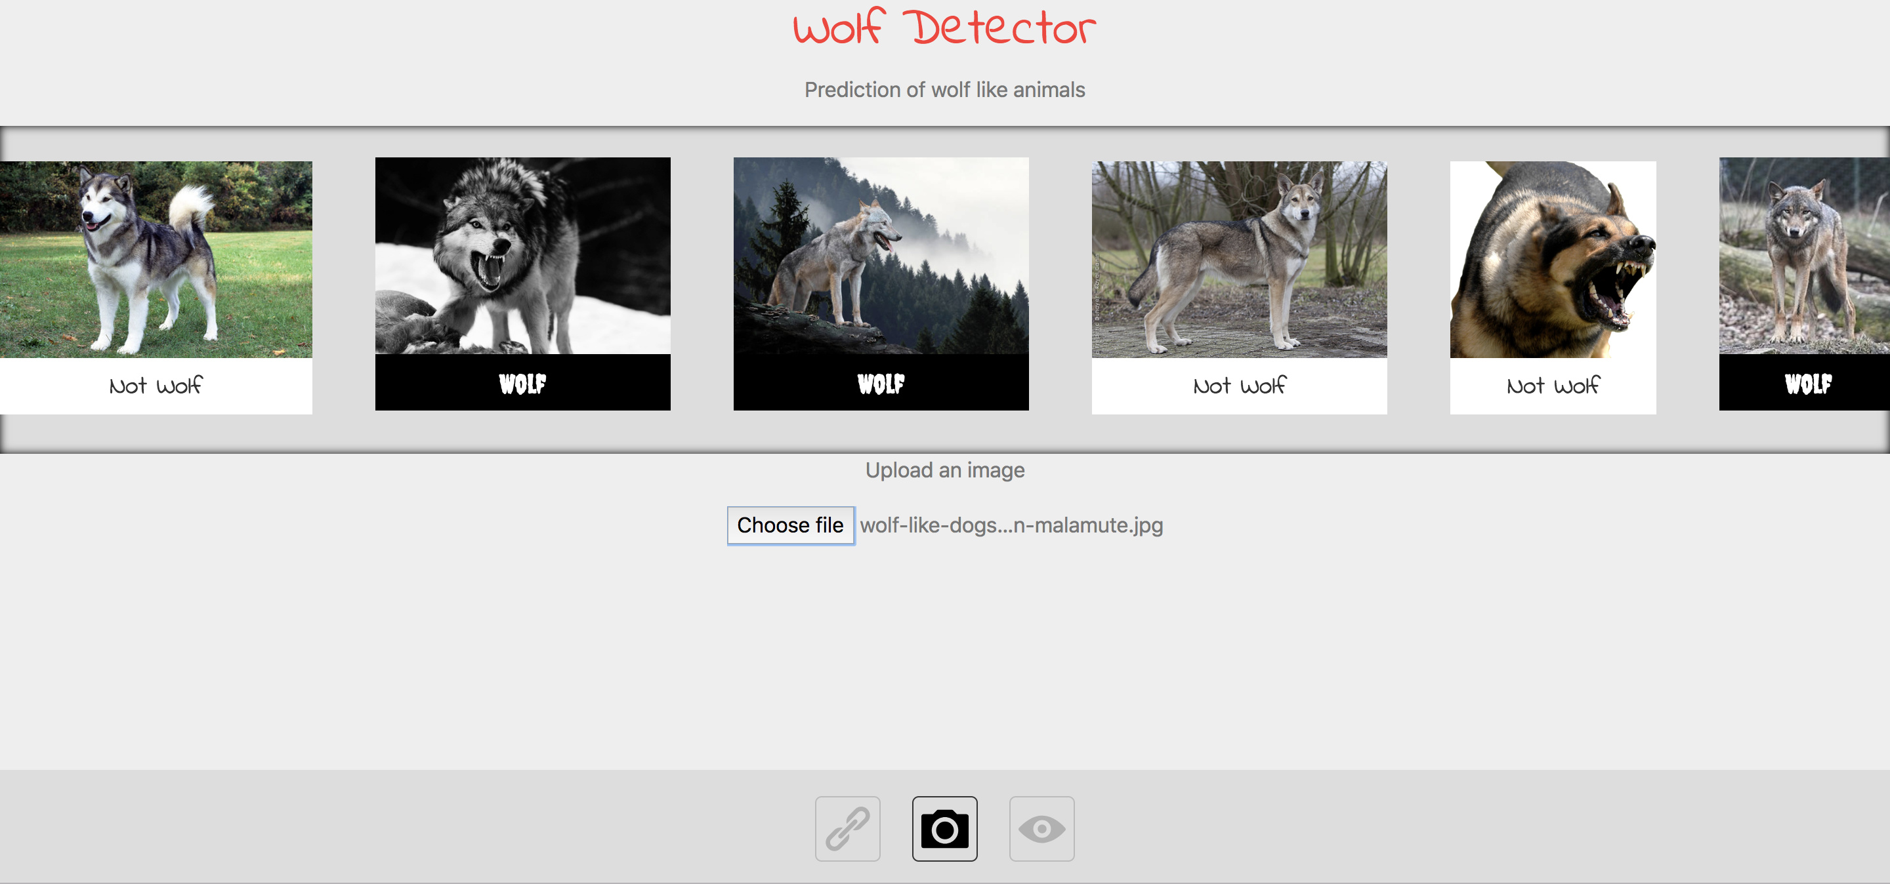Open the malamute on grass thumbnail
This screenshot has height=884, width=1890.
pyautogui.click(x=156, y=260)
